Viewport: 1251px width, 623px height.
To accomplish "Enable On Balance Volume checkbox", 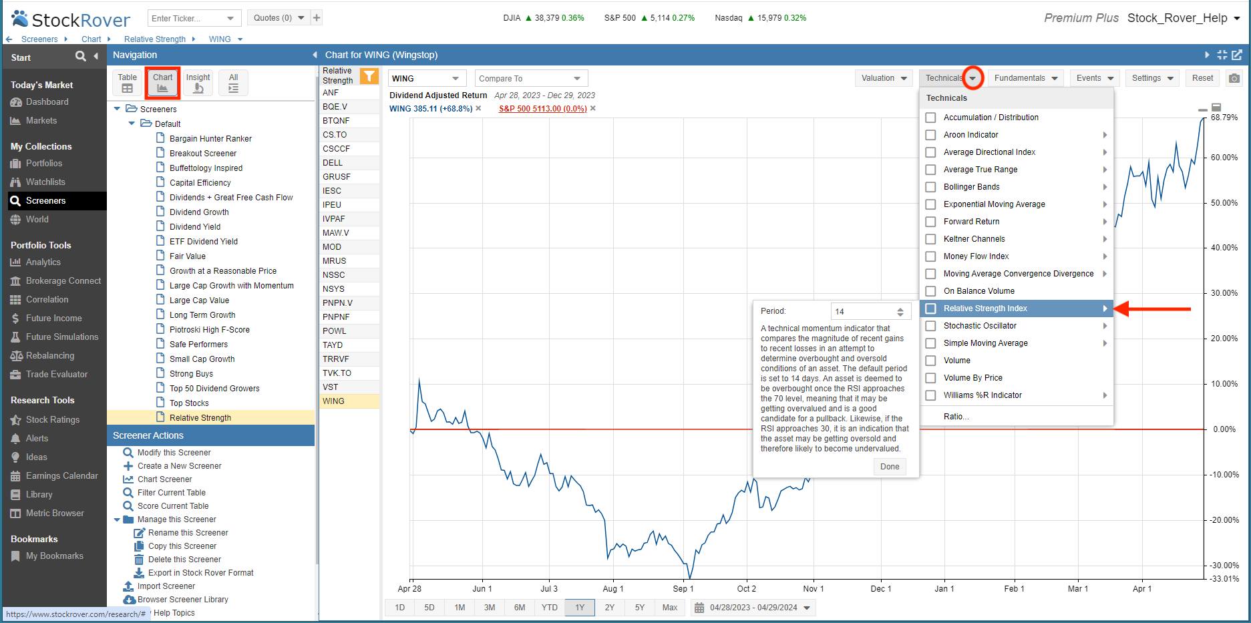I will [x=930, y=291].
